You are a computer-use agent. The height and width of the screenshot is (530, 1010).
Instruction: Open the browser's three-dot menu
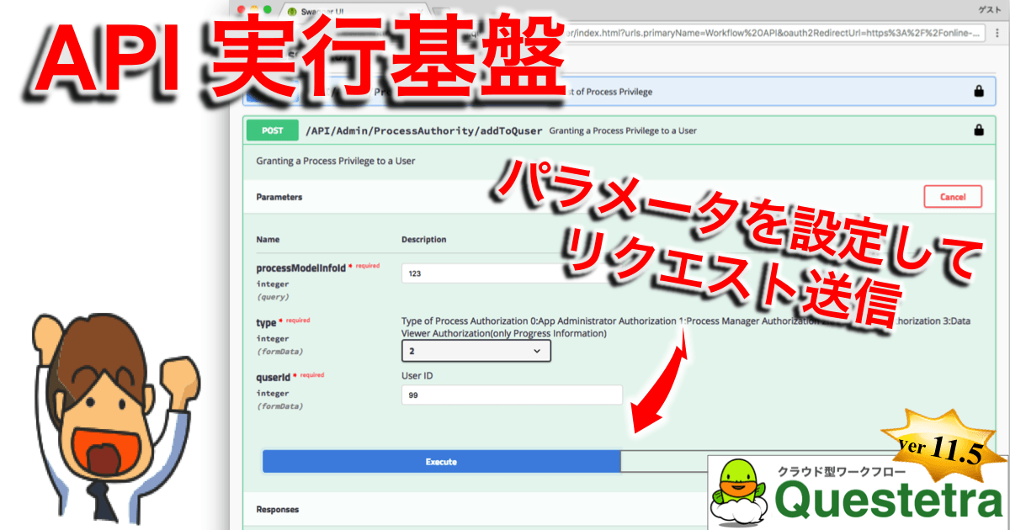(998, 34)
